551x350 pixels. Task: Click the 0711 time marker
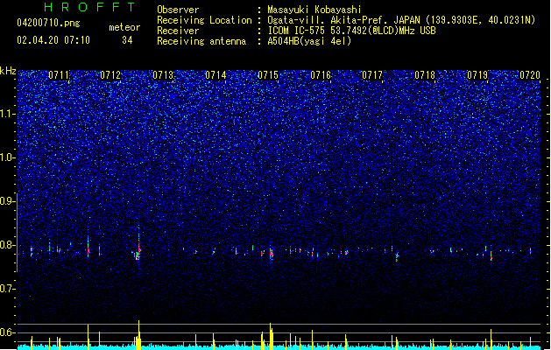tap(59, 75)
